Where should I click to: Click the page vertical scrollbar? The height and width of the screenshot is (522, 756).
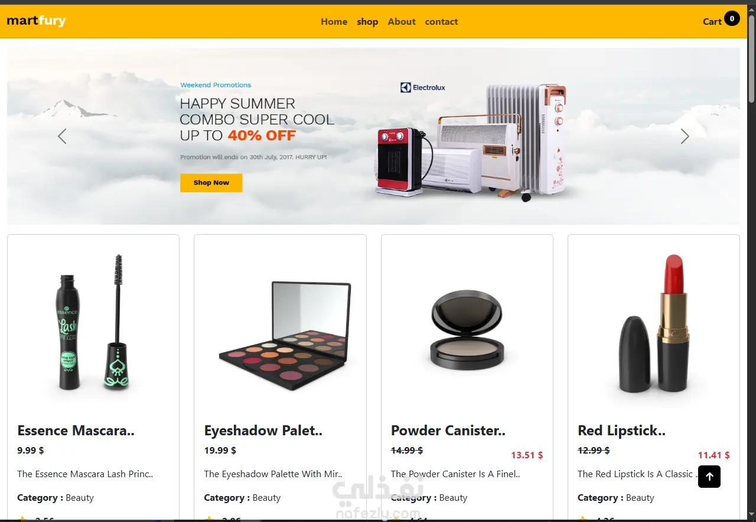coord(751,59)
